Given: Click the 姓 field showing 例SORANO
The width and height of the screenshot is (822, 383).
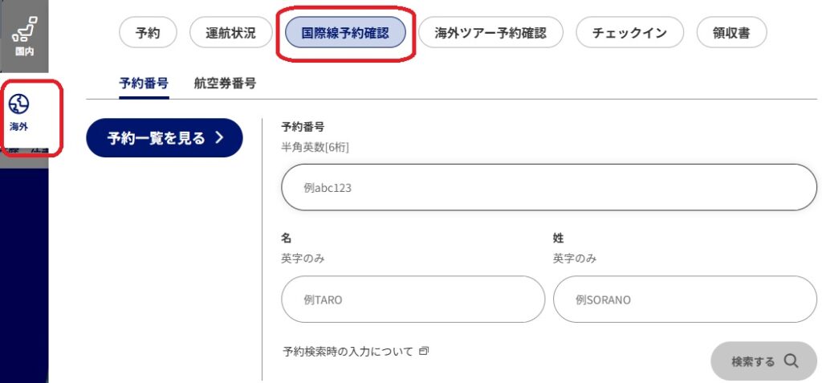Looking at the screenshot, I should pyautogui.click(x=684, y=299).
